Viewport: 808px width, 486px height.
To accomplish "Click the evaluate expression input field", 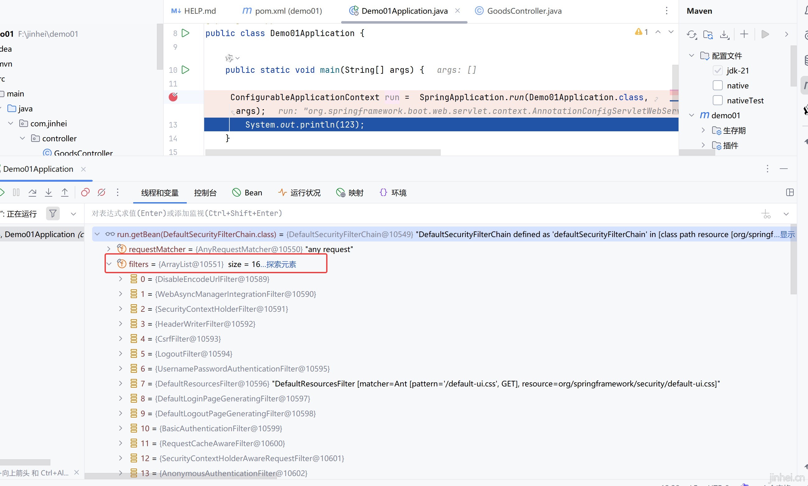I will pos(393,213).
